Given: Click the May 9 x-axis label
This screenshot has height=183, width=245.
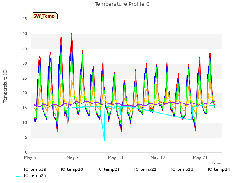Looking at the screenshot, I should coord(73,157).
